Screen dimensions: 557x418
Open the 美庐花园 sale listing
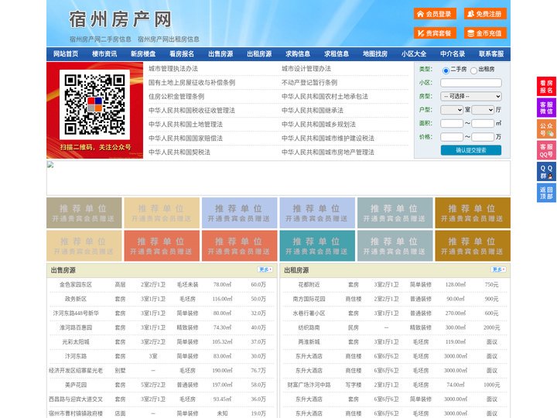76,385
